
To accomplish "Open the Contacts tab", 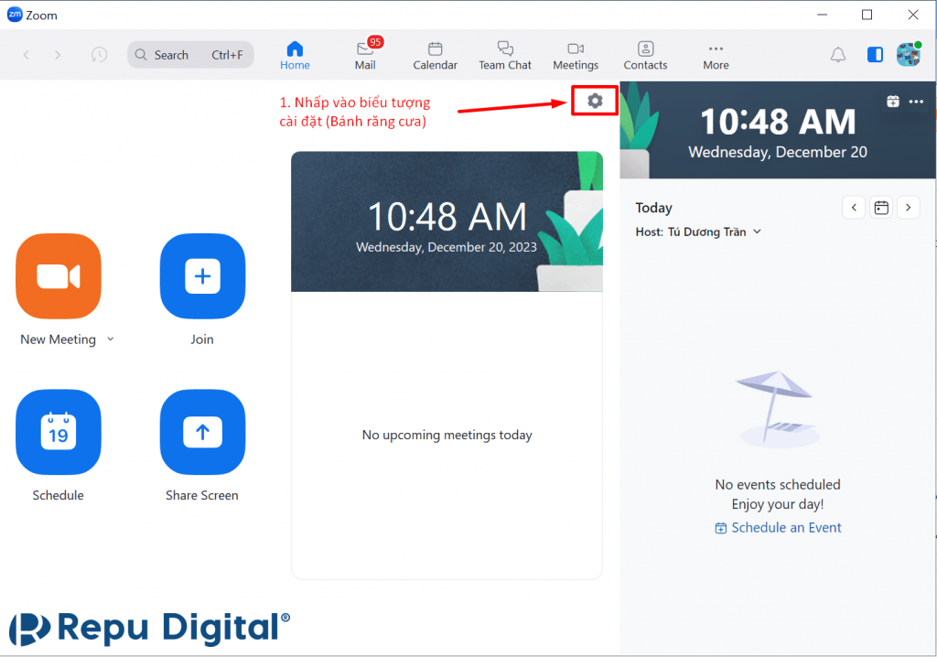I will click(645, 55).
